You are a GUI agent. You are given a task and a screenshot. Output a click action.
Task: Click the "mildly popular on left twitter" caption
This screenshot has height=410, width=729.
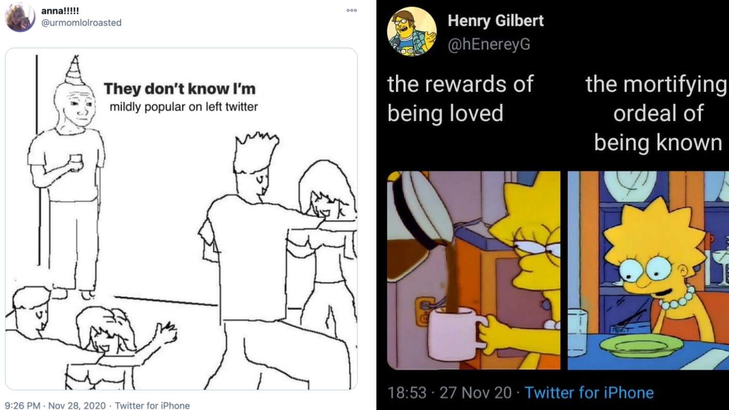(184, 108)
